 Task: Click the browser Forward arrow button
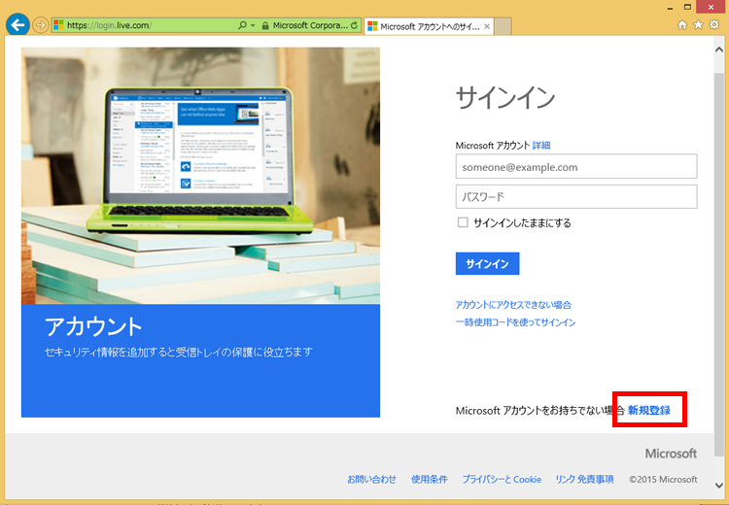[41, 24]
